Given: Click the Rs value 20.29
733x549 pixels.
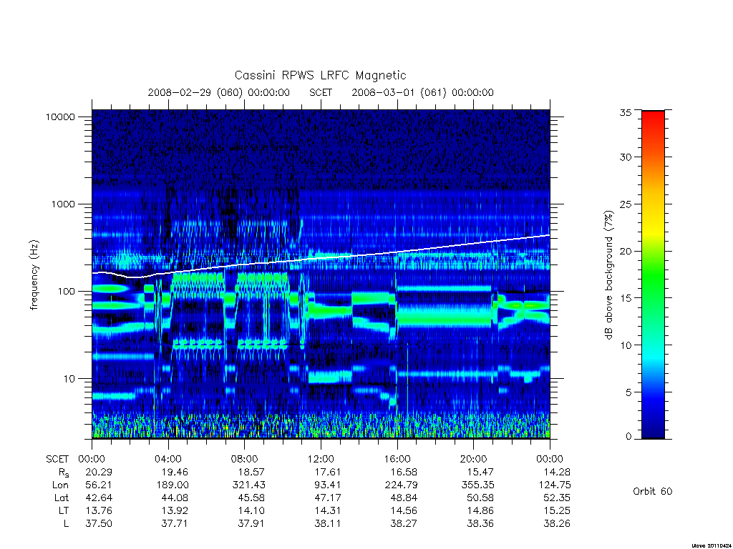Looking at the screenshot, I should [99, 473].
